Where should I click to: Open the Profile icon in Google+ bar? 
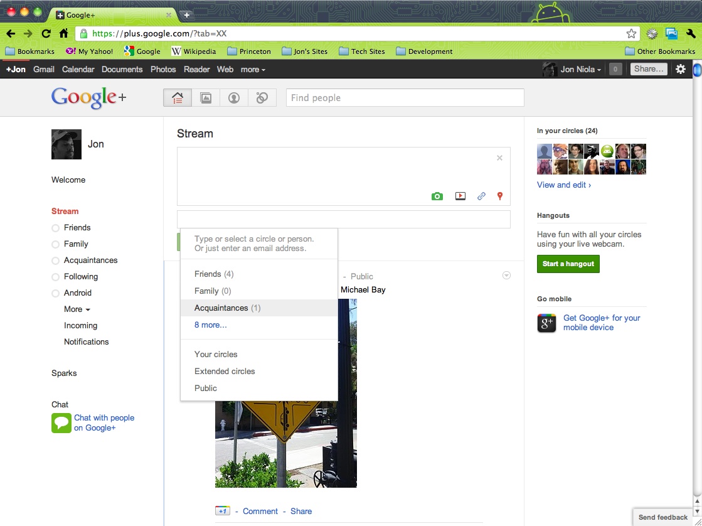point(234,98)
